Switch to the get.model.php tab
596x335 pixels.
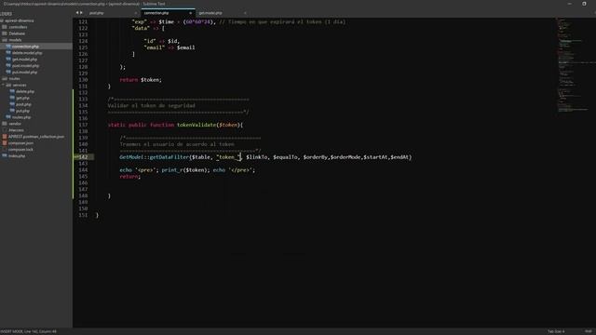(210, 13)
